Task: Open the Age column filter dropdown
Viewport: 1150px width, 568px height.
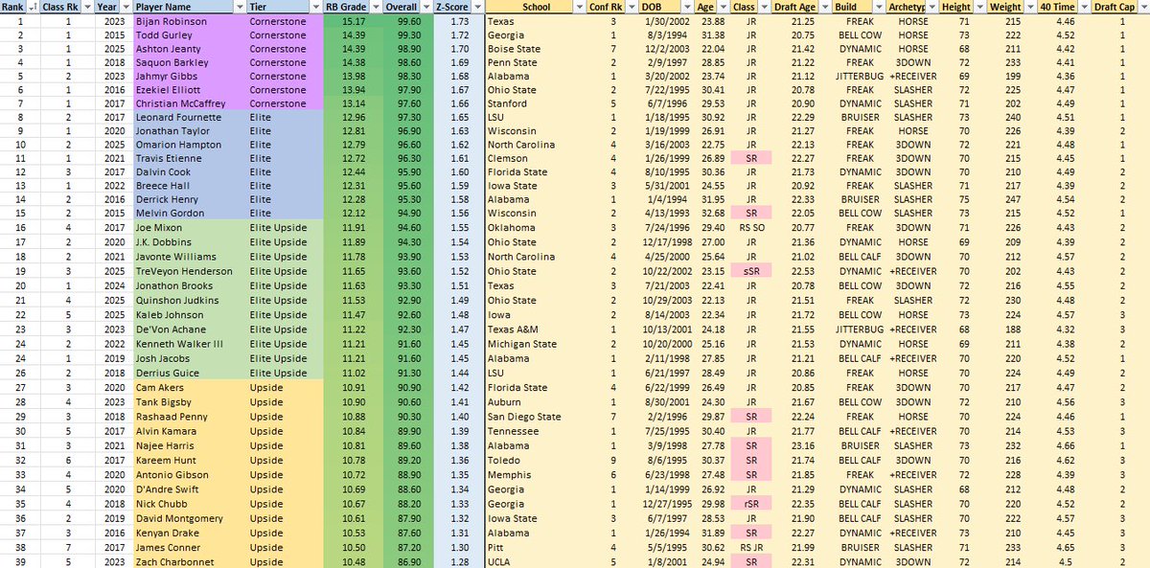Action: (x=722, y=7)
